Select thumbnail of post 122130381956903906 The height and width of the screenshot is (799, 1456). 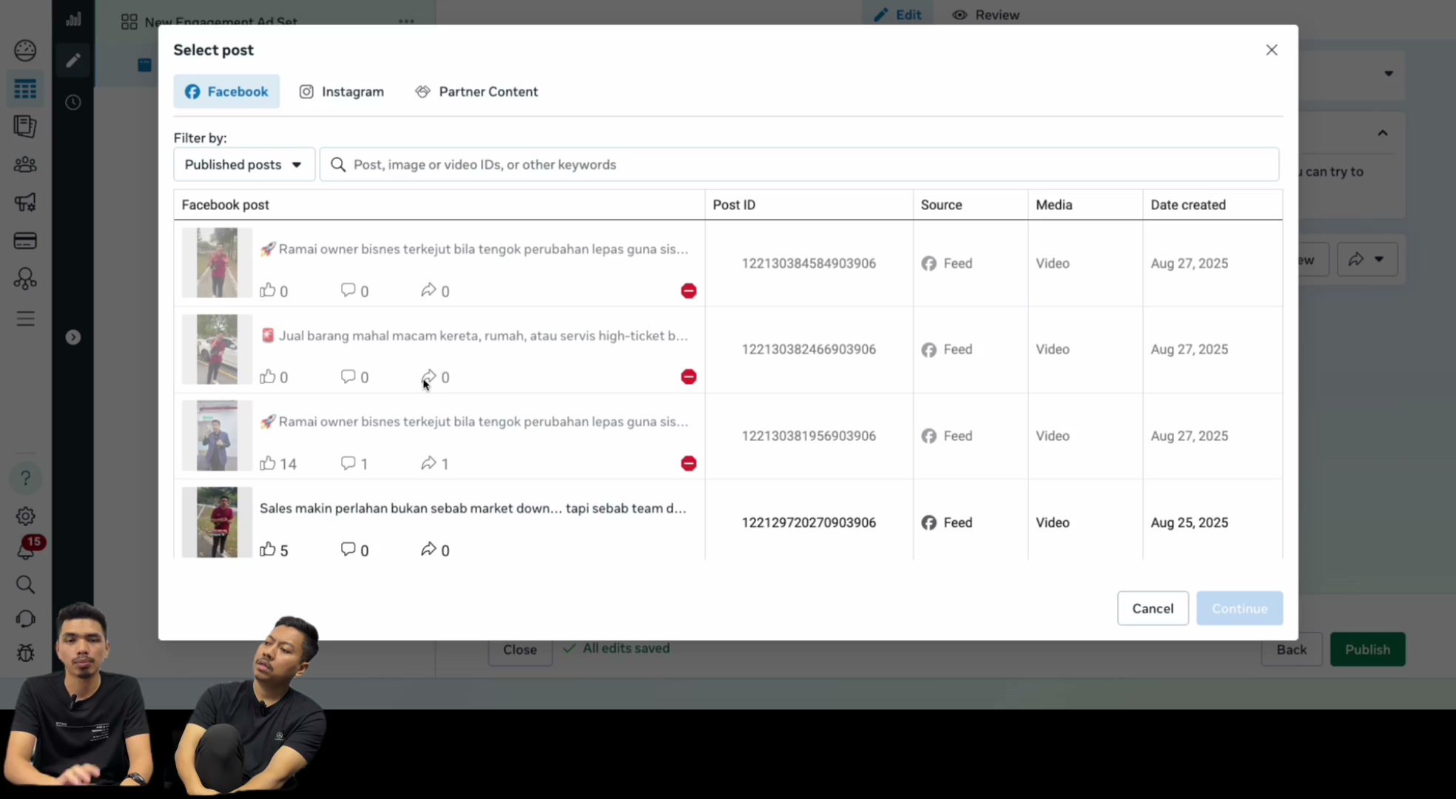click(x=217, y=436)
